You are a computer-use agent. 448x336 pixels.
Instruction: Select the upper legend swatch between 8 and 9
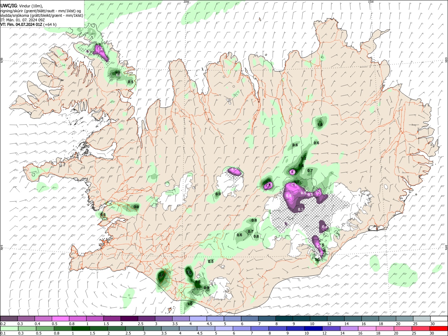point(284,319)
